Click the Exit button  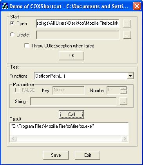[x=87, y=155]
